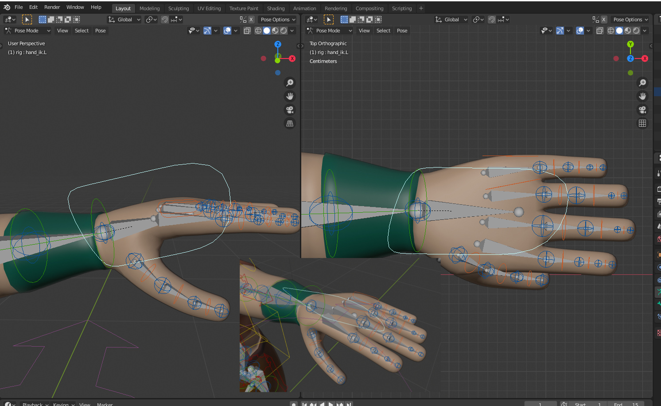Open the File menu
Image resolution: width=661 pixels, height=406 pixels.
[19, 7]
